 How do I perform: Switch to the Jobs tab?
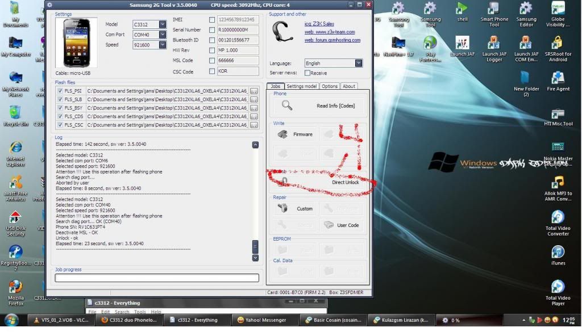[276, 86]
